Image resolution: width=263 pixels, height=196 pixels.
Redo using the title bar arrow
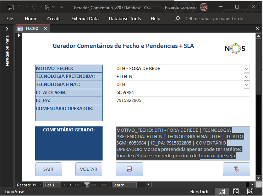(x=35, y=7)
